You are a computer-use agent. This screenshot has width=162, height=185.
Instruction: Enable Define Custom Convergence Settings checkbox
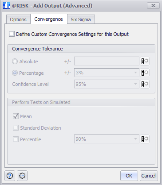pyautogui.click(x=12, y=34)
